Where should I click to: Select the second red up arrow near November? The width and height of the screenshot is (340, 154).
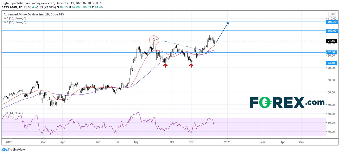(x=191, y=65)
